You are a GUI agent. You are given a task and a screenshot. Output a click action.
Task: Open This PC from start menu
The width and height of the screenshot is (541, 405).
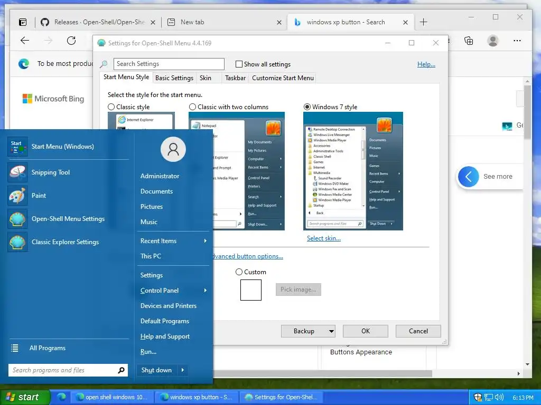[x=151, y=256]
